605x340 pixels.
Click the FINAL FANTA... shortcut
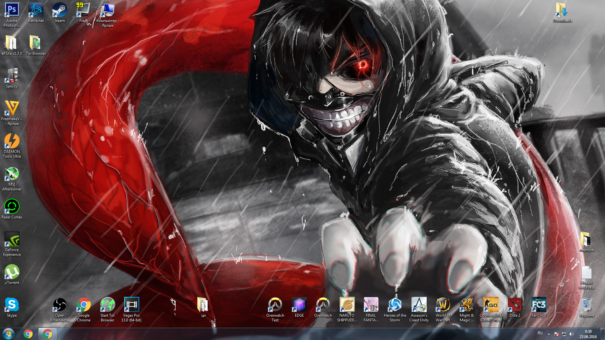(x=371, y=310)
